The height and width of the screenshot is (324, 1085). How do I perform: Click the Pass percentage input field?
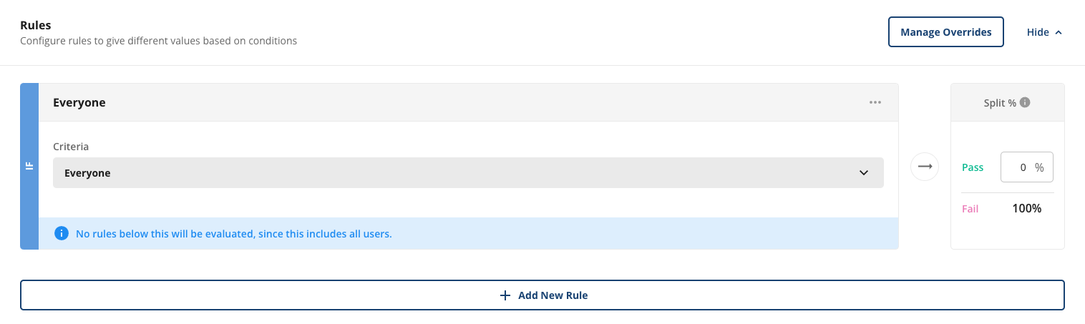(x=1027, y=167)
